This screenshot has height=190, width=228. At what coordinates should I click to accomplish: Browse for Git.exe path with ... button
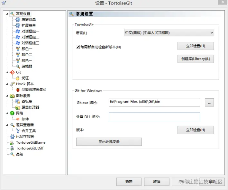click(209, 103)
